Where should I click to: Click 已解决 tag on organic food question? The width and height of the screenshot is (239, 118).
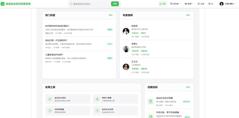pos(110,30)
